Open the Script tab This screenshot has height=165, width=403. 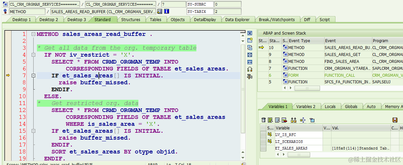coord(325,19)
